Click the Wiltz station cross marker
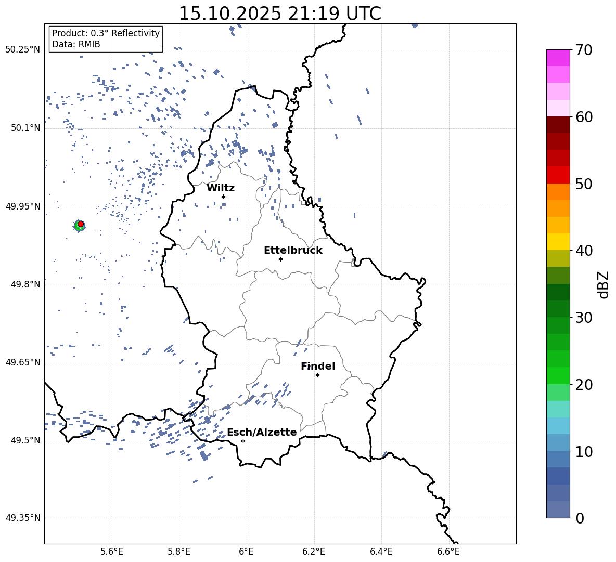The width and height of the screenshot is (616, 562). tap(224, 197)
